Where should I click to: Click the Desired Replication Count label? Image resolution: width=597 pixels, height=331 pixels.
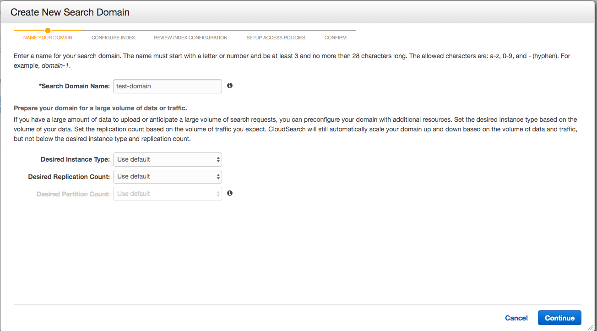69,176
